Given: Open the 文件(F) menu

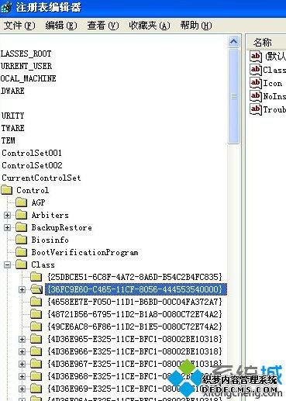Looking at the screenshot, I should (x=19, y=26).
